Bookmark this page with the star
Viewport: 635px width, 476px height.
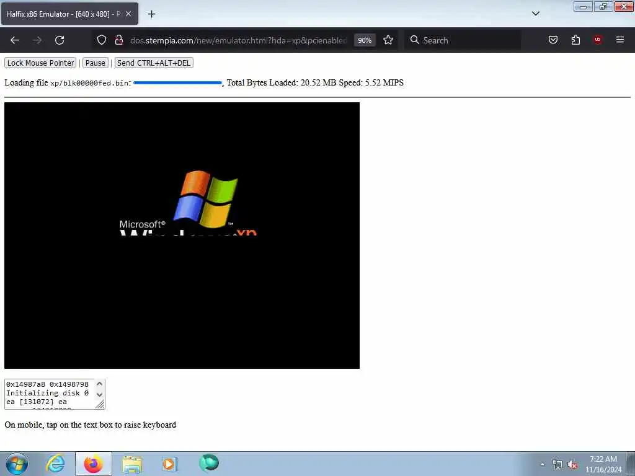tap(388, 40)
